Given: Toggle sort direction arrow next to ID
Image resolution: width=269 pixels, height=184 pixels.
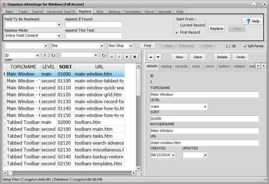Looking at the screenshot, I should 45,55.
